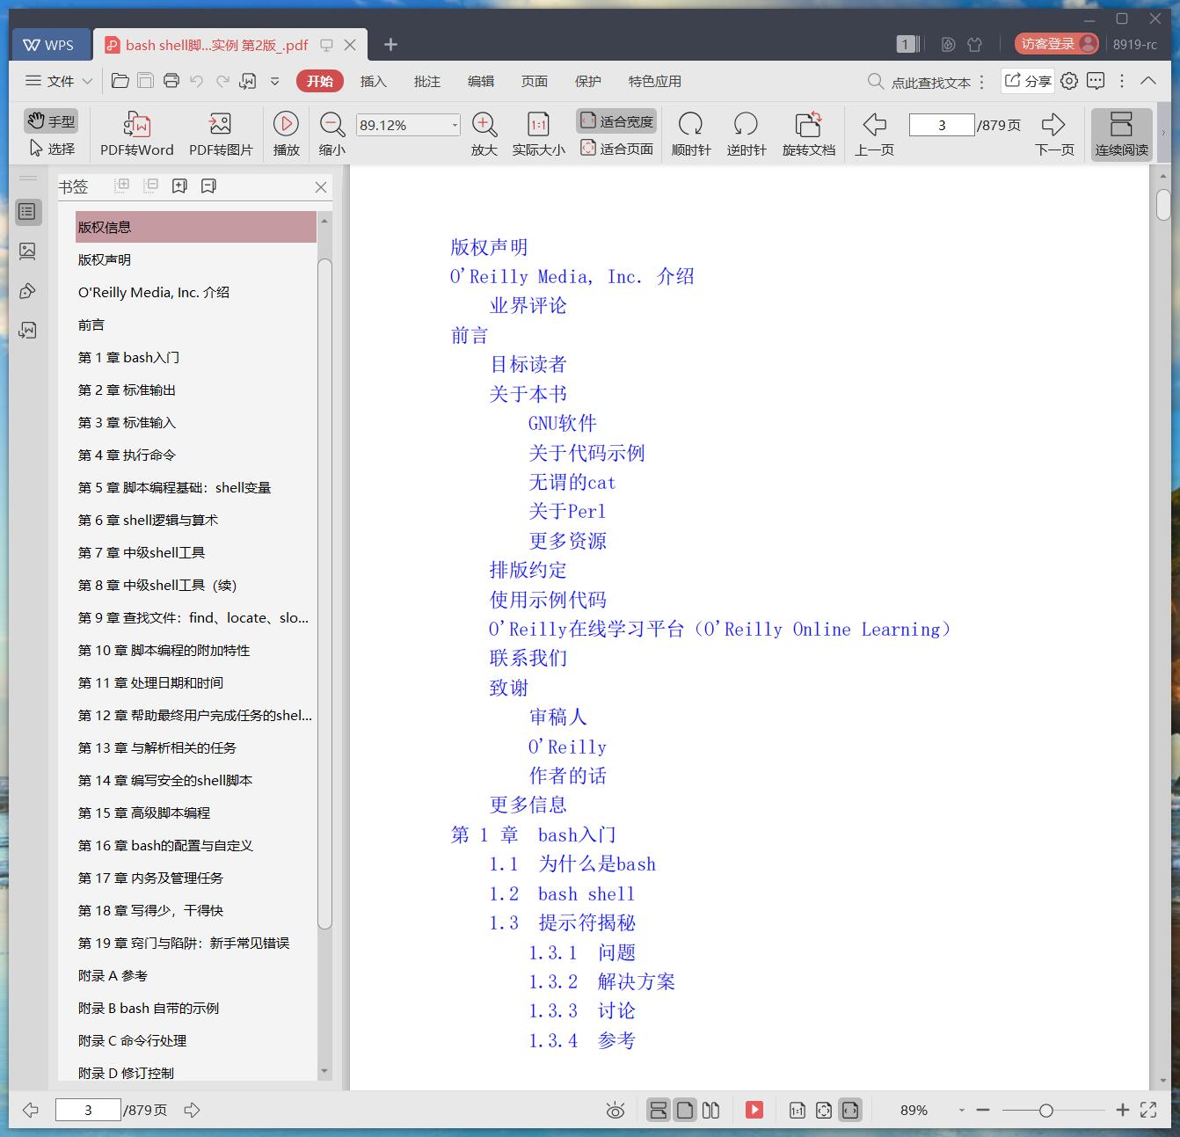
Task: Open the 89% zoom dropdown in status bar
Action: click(x=961, y=1111)
